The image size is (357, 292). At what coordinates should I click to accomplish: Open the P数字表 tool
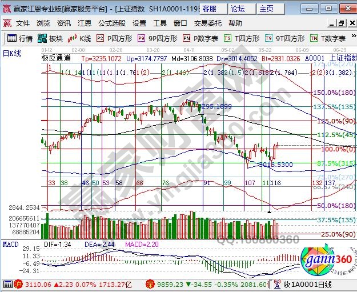[x=200, y=38]
